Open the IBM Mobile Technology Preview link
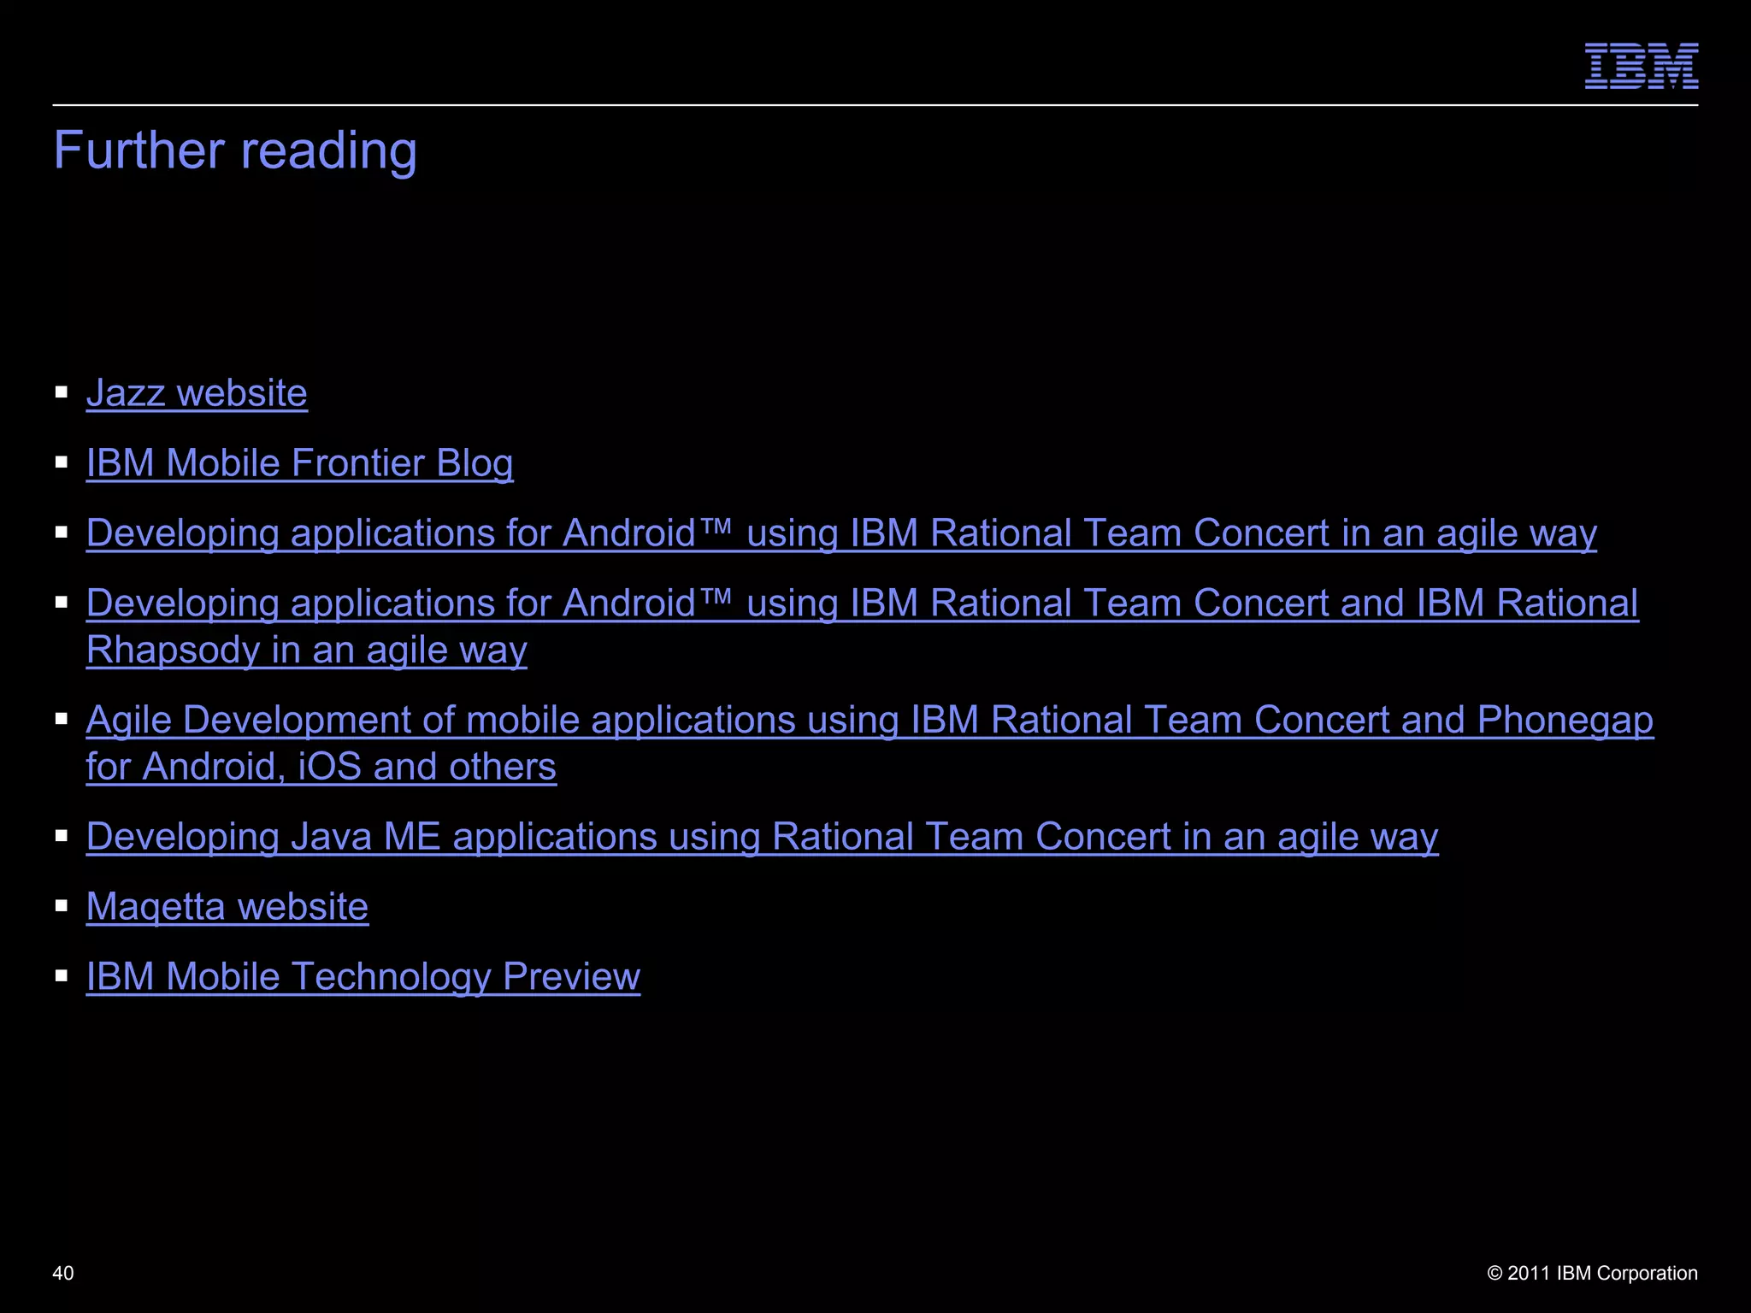The height and width of the screenshot is (1313, 1751). click(x=363, y=977)
